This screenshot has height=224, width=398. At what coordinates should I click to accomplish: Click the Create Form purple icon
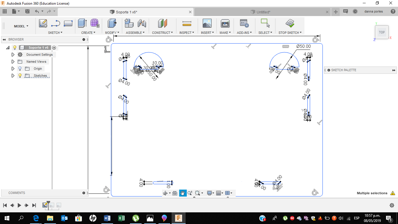(95, 23)
